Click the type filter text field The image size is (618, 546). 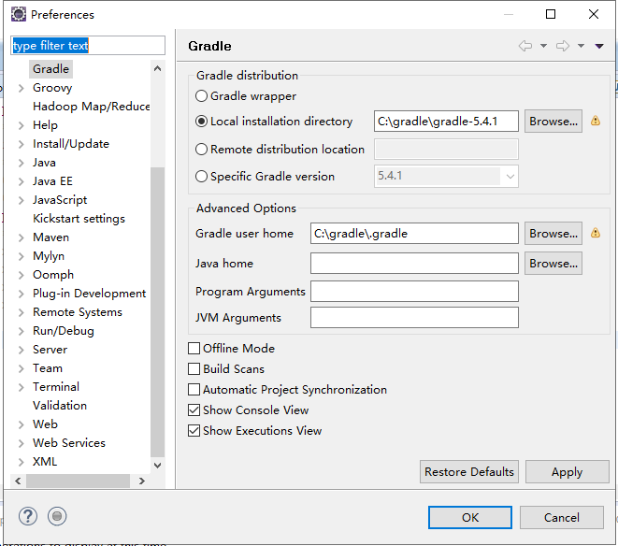(88, 45)
